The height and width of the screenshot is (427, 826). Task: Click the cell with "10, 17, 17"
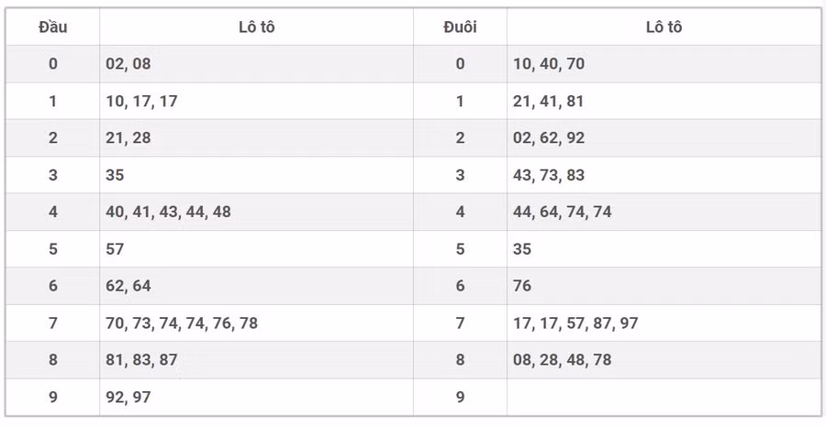(x=141, y=102)
